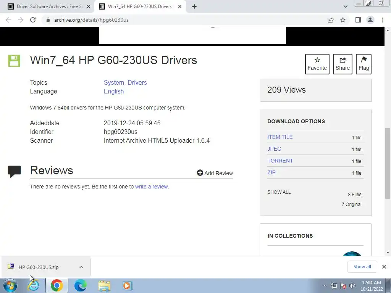Open Windows Explorer from taskbar
Viewport: 391px width, 293px height.
[104, 285]
